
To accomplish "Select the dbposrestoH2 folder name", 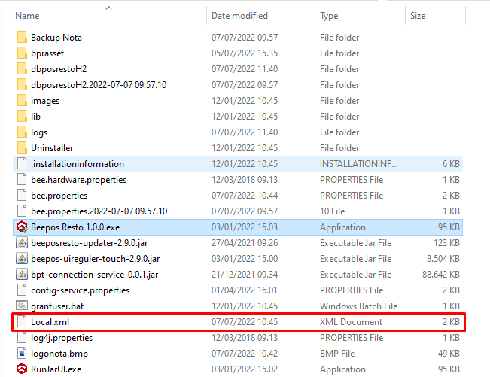I will tap(59, 69).
